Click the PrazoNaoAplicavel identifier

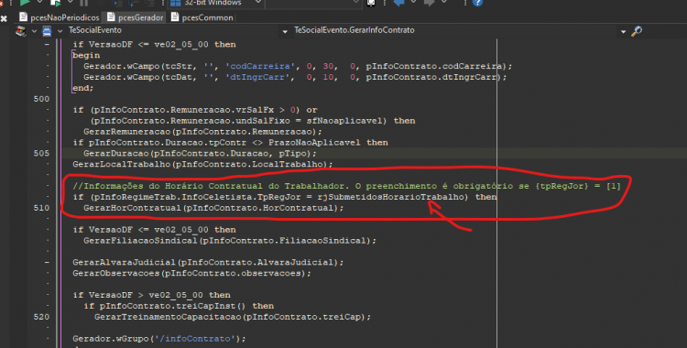[x=314, y=143]
